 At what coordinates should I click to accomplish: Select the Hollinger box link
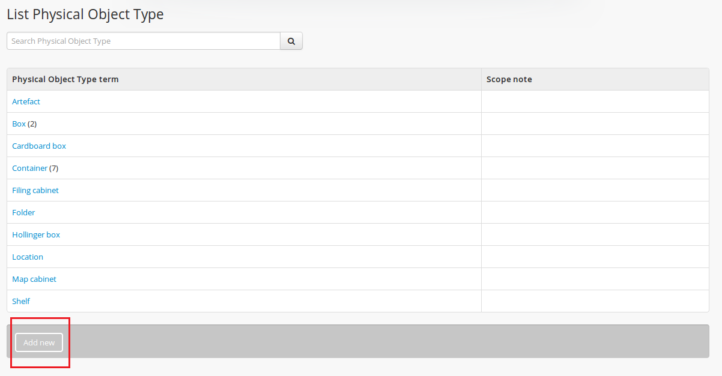36,235
